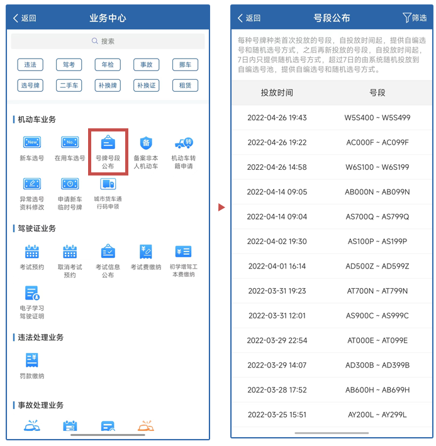Select the 挪车 quick tag

185,65
